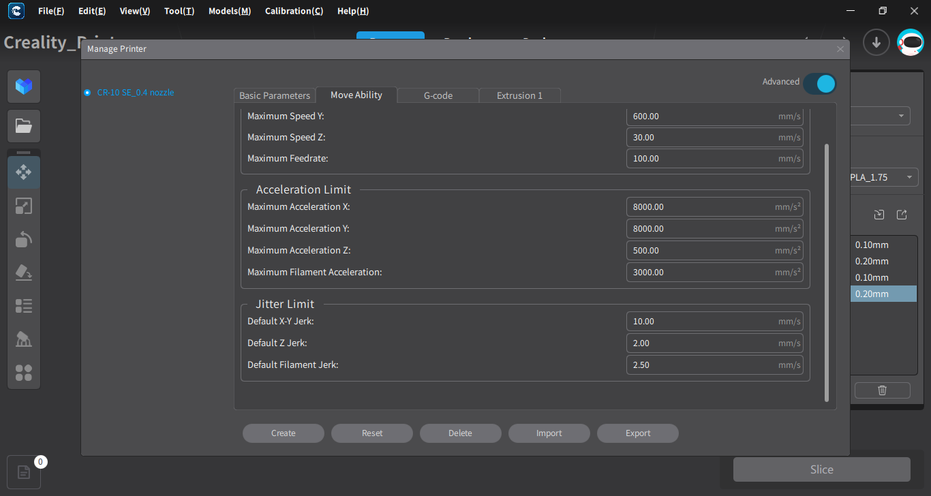Viewport: 931px width, 496px height.
Task: Click the import icon above the profile list
Action: click(x=879, y=215)
